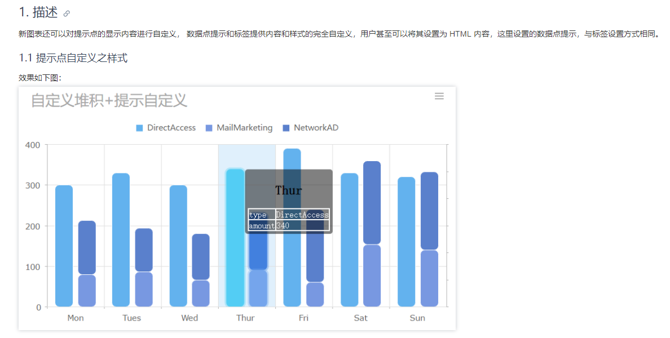Viewport: 670px width, 338px height.
Task: Click MailMarketing legend color square
Action: point(209,128)
